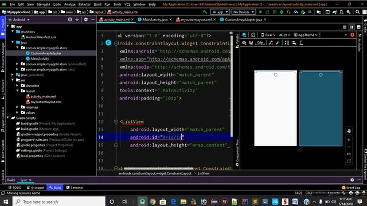Click Scroll from Source target icon
This screenshot has width=367, height=206.
pyautogui.click(x=70, y=19)
